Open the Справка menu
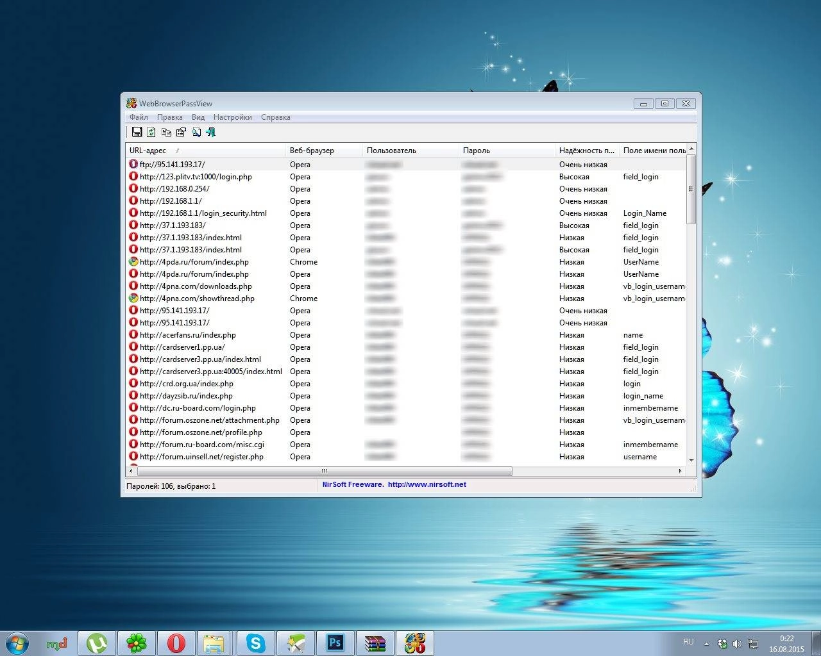 click(x=276, y=117)
